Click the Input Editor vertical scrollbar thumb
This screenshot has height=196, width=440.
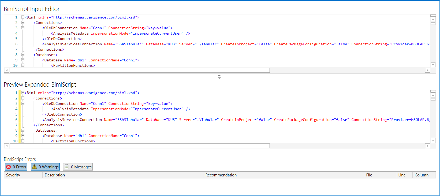tap(433, 24)
